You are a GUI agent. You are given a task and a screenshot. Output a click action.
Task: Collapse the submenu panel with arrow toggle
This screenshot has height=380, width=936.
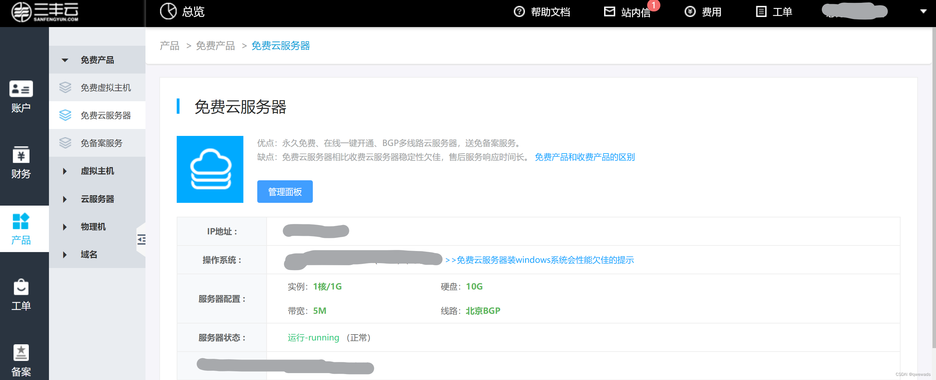(141, 239)
